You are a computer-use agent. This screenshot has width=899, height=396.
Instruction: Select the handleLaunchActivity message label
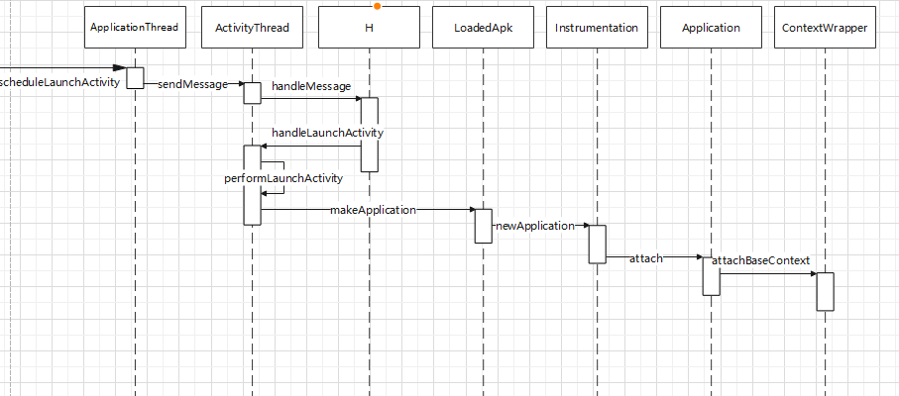[327, 132]
